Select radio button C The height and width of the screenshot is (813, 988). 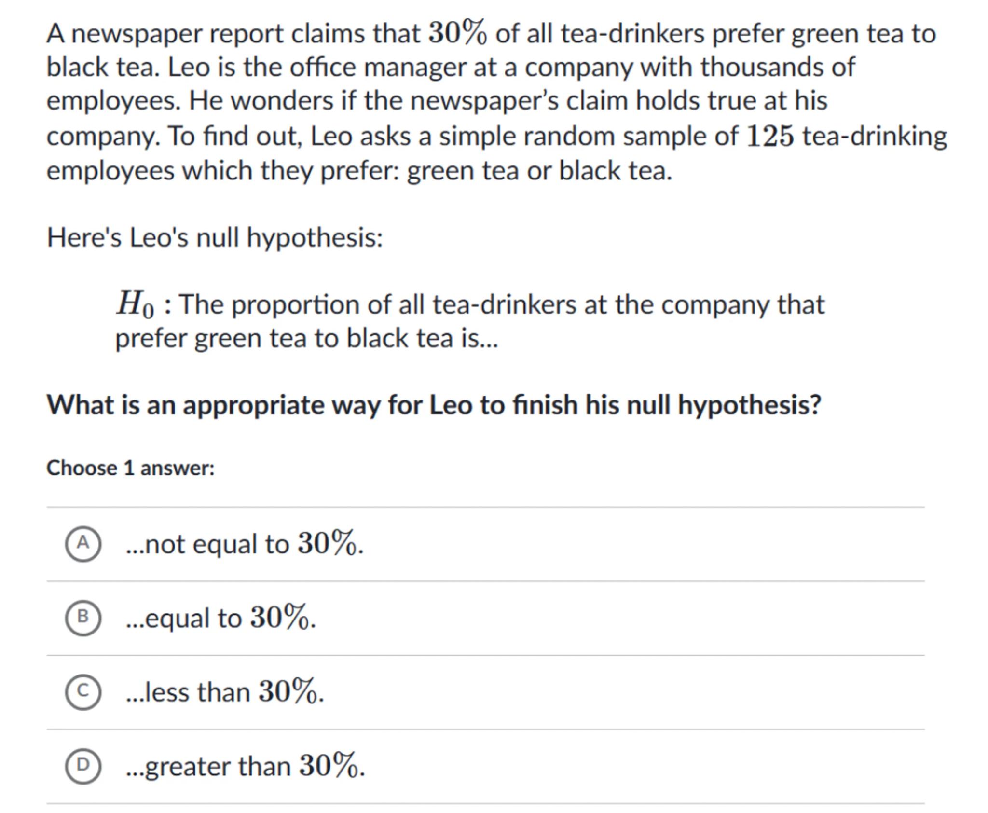tap(83, 692)
